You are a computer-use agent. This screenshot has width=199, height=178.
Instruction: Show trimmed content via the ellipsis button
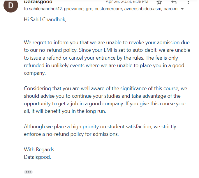28,172
